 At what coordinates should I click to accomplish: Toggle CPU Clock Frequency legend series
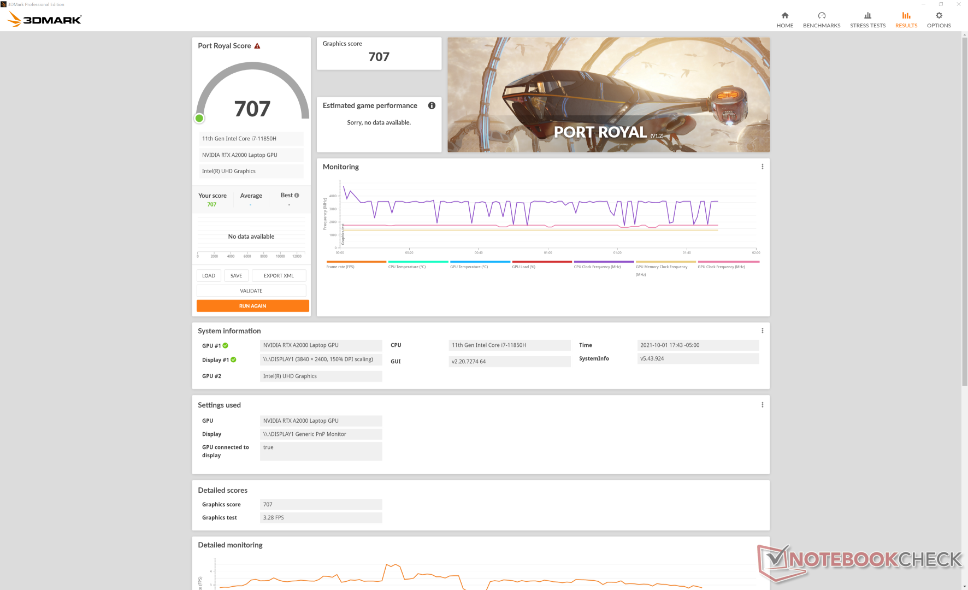597,267
